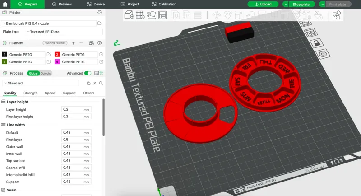Edit filament 2 Generic PETG preset
The width and height of the screenshot is (361, 196).
[x=101, y=54]
